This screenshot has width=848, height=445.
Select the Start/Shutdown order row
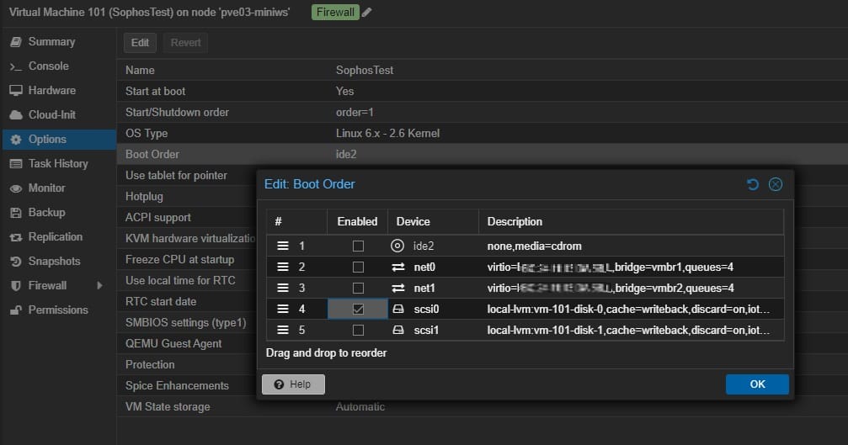coord(483,113)
